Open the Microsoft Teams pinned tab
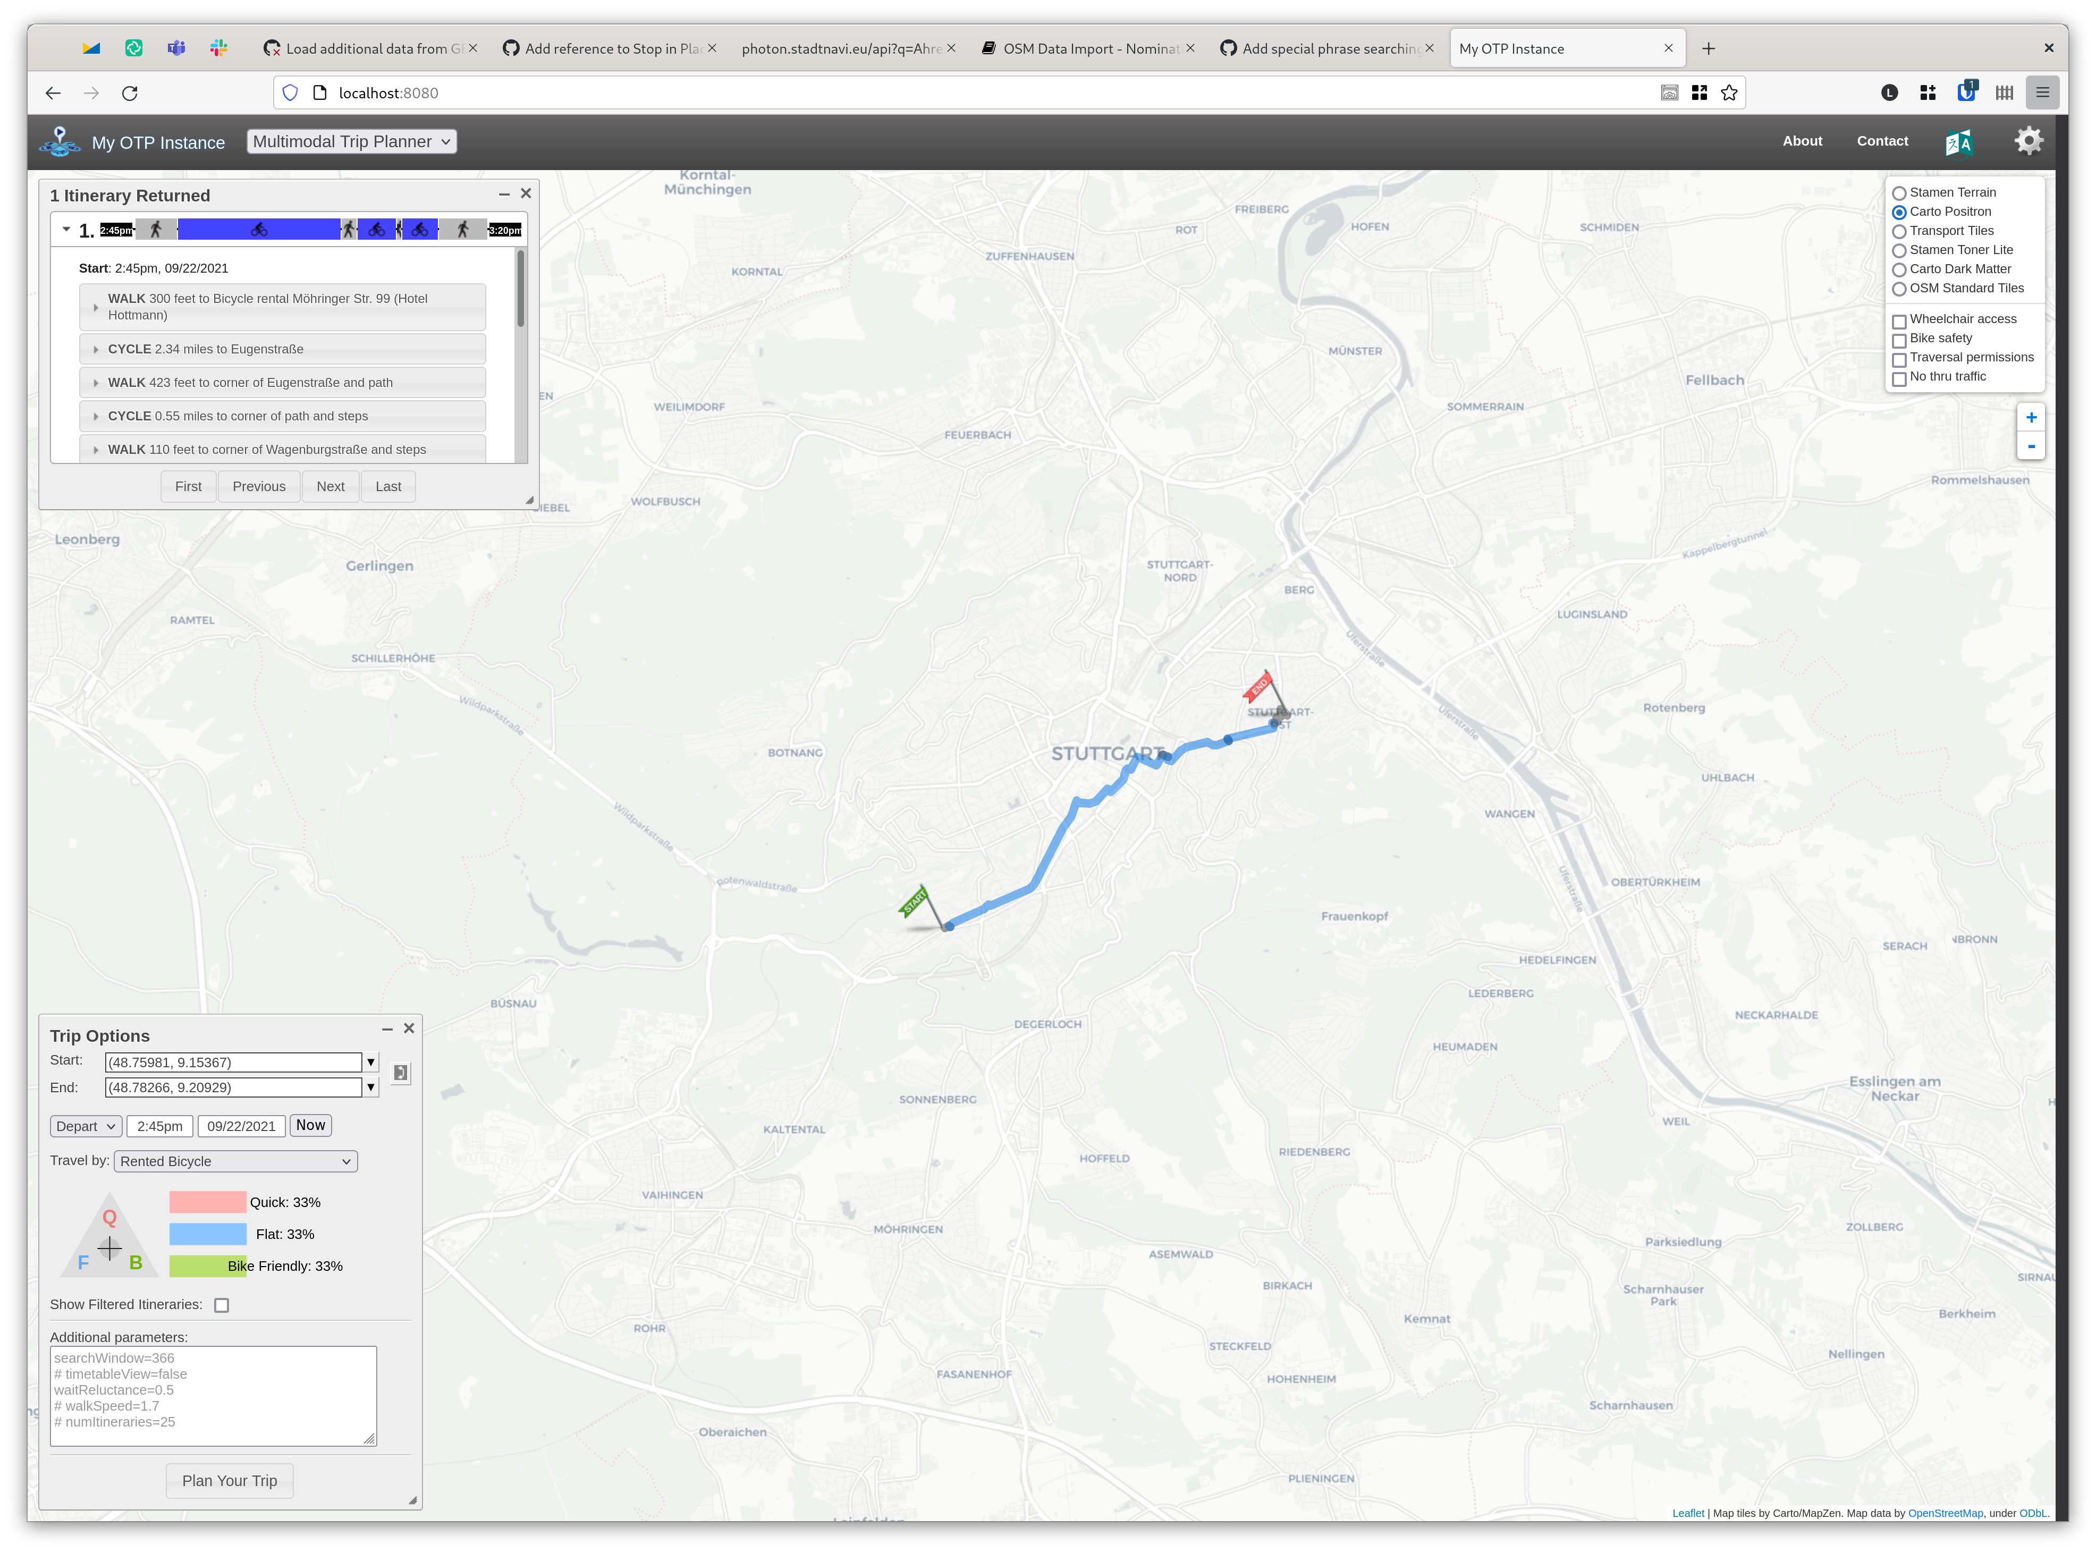2096x1552 pixels. [x=176, y=49]
